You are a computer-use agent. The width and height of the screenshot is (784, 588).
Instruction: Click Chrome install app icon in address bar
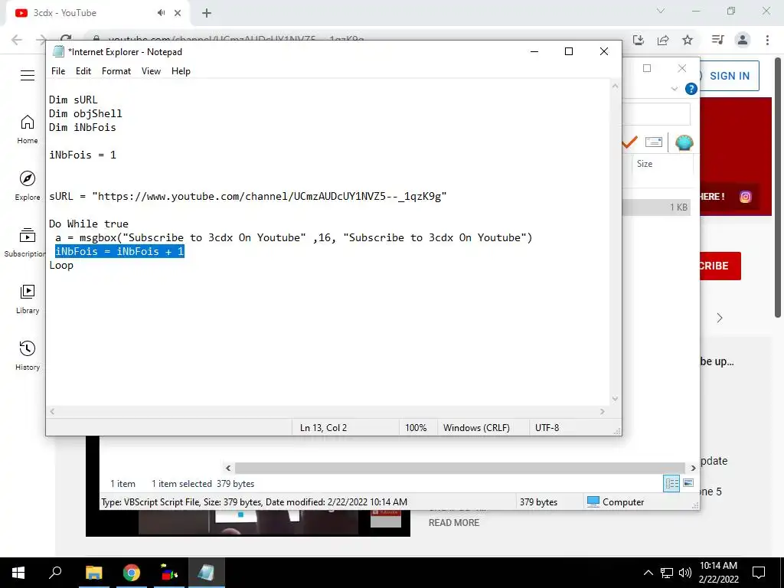click(x=639, y=40)
